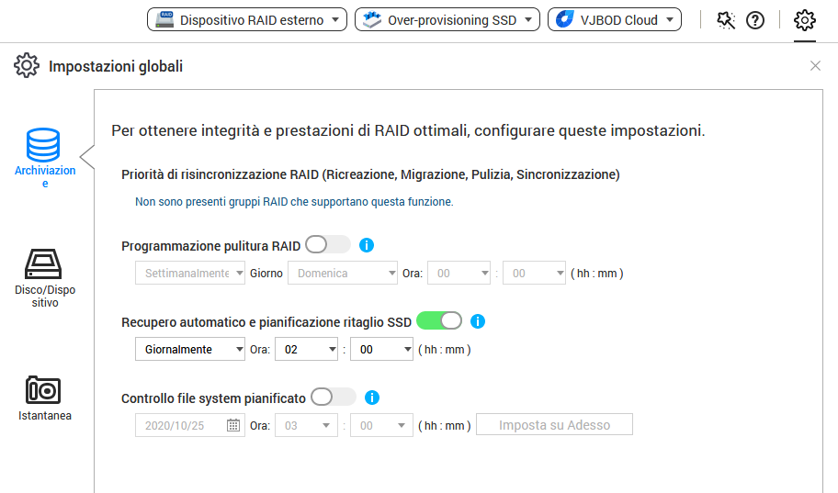The width and height of the screenshot is (838, 493).
Task: Show info for Controllo file system pianificato
Action: click(372, 398)
